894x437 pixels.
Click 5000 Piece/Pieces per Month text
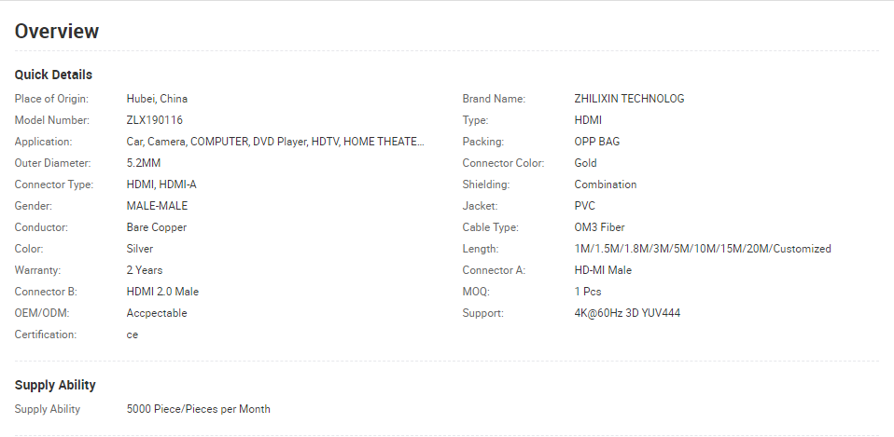pos(199,409)
